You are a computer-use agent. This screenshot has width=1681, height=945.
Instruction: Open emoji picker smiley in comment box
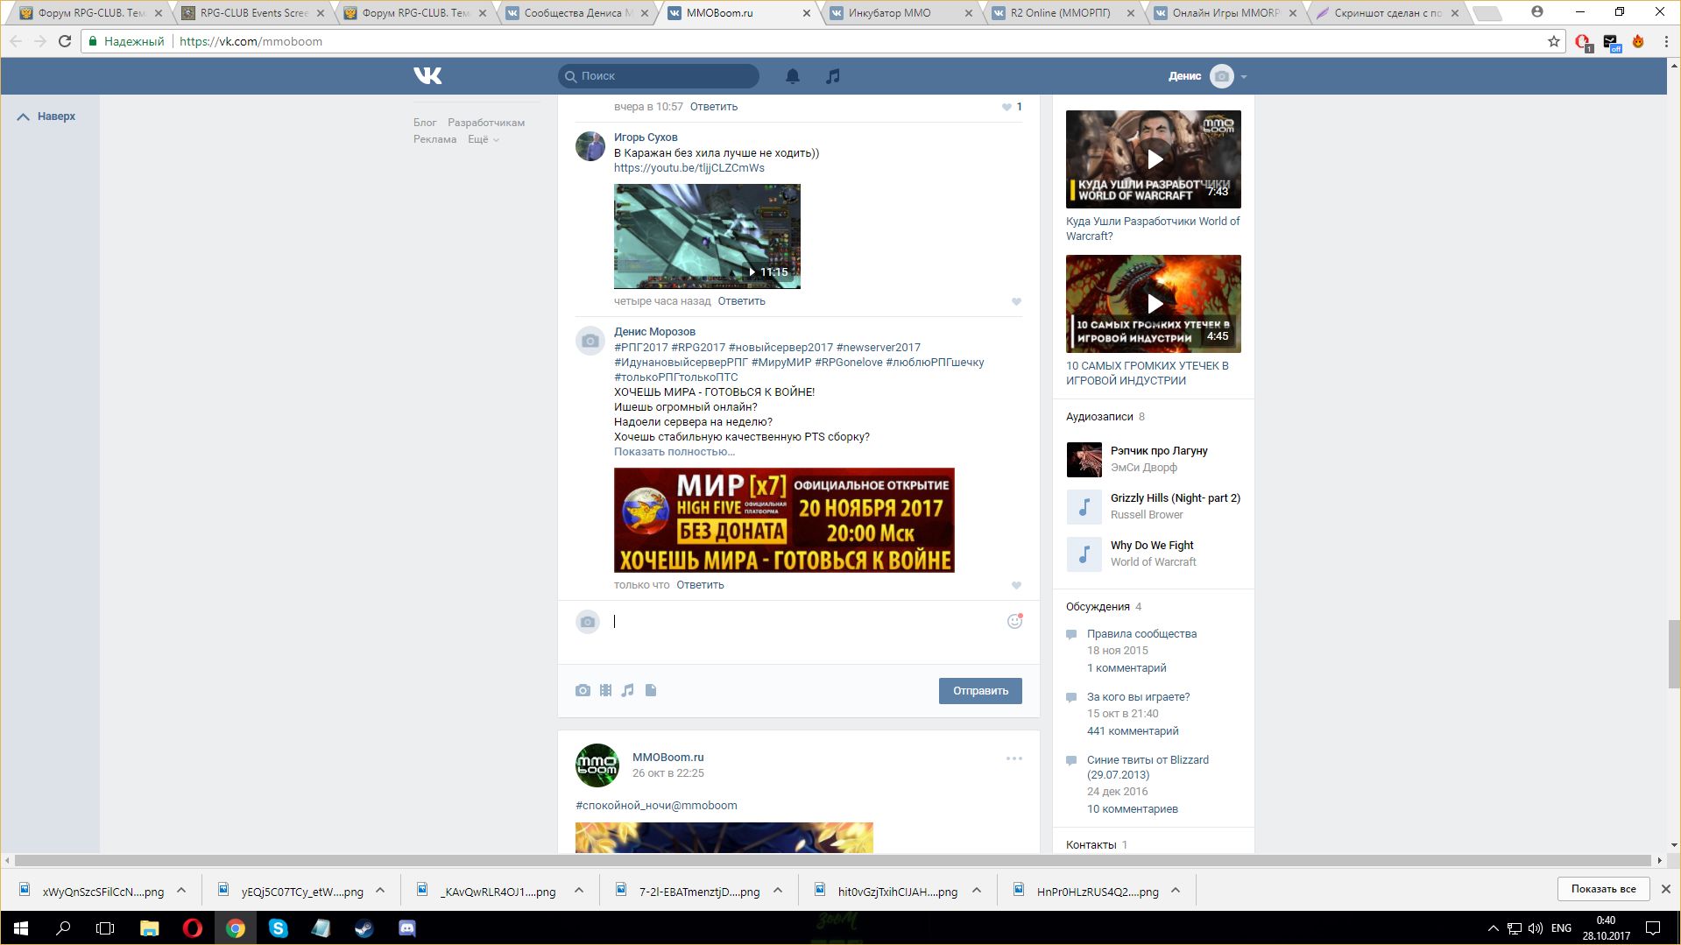pos(1014,621)
